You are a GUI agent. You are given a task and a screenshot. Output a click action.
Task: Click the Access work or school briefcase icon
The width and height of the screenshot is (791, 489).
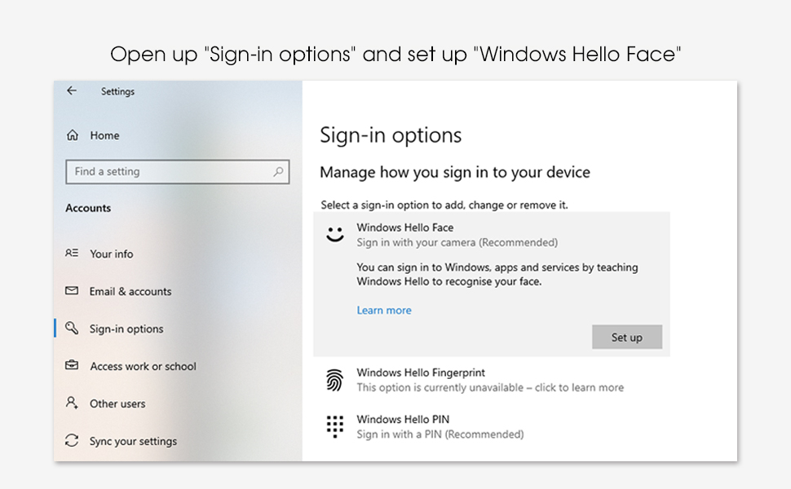pyautogui.click(x=72, y=366)
